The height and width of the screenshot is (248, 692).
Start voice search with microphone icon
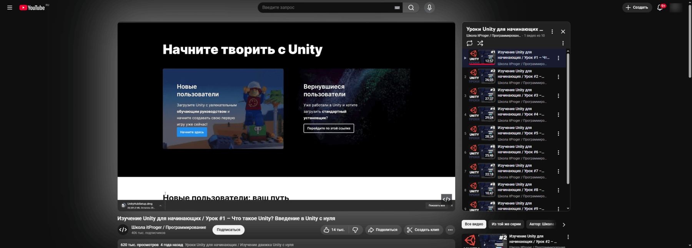point(429,8)
